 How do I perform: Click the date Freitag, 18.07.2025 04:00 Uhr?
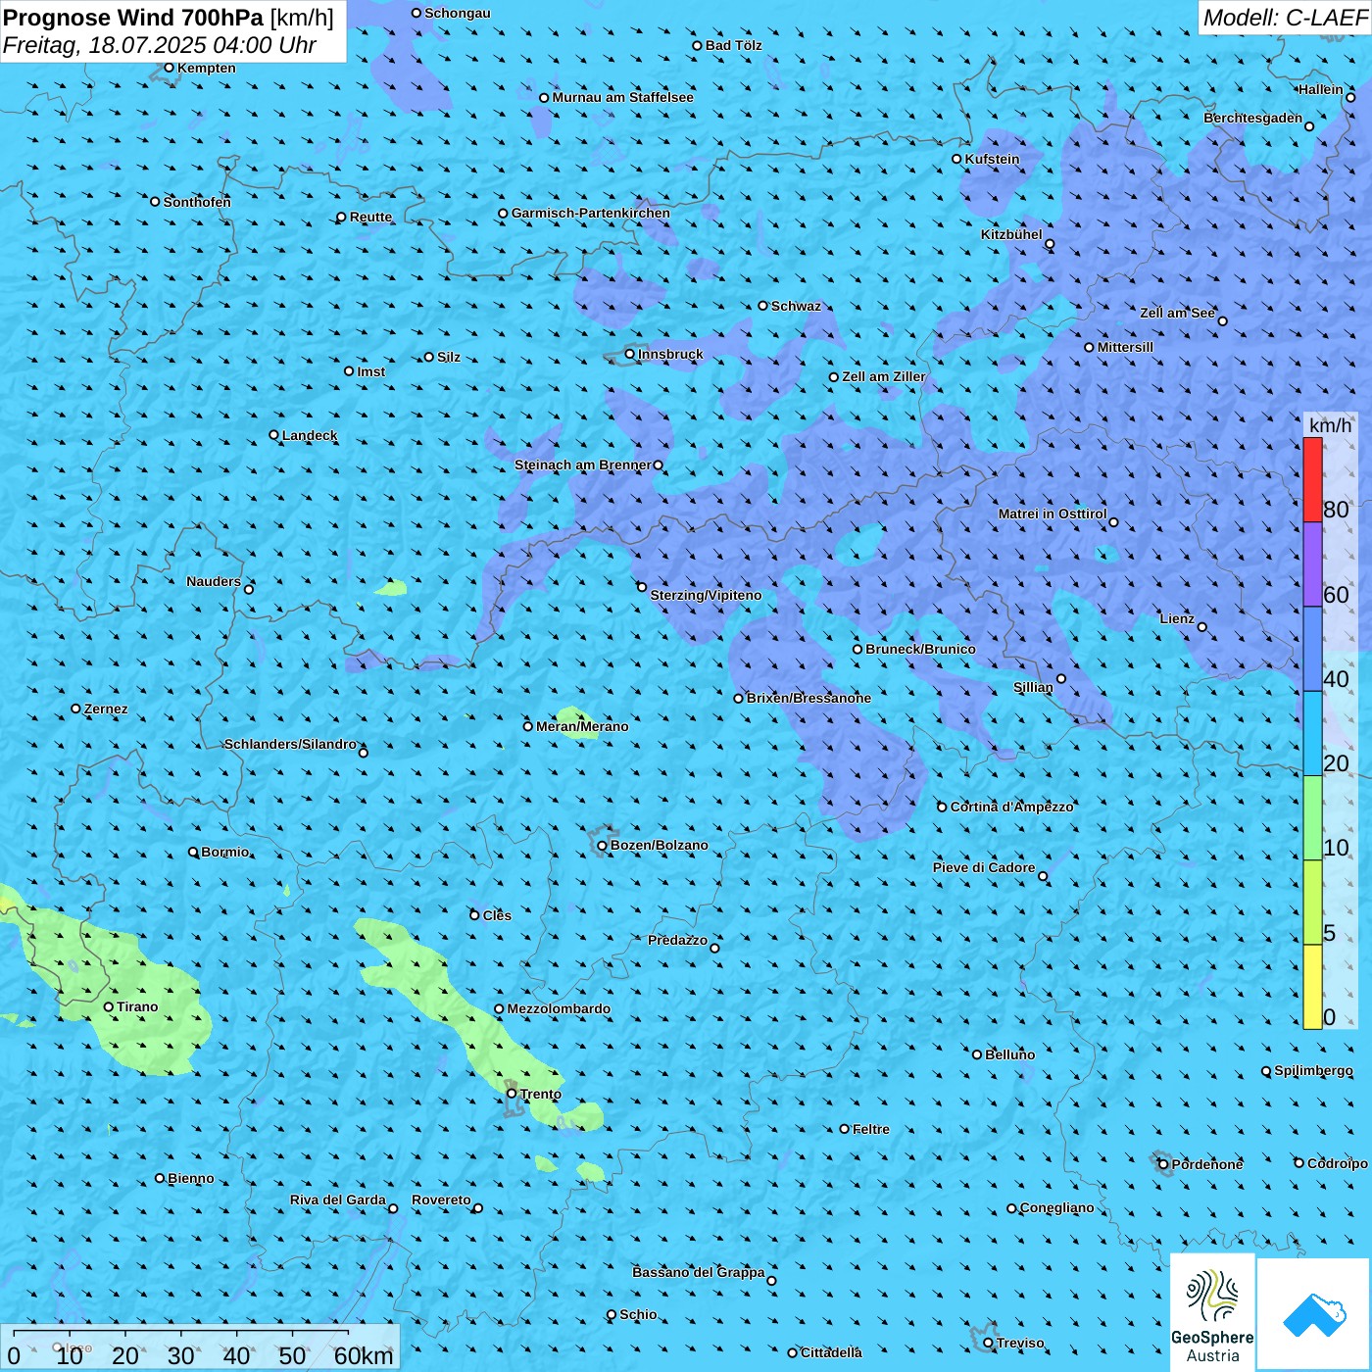tap(160, 45)
